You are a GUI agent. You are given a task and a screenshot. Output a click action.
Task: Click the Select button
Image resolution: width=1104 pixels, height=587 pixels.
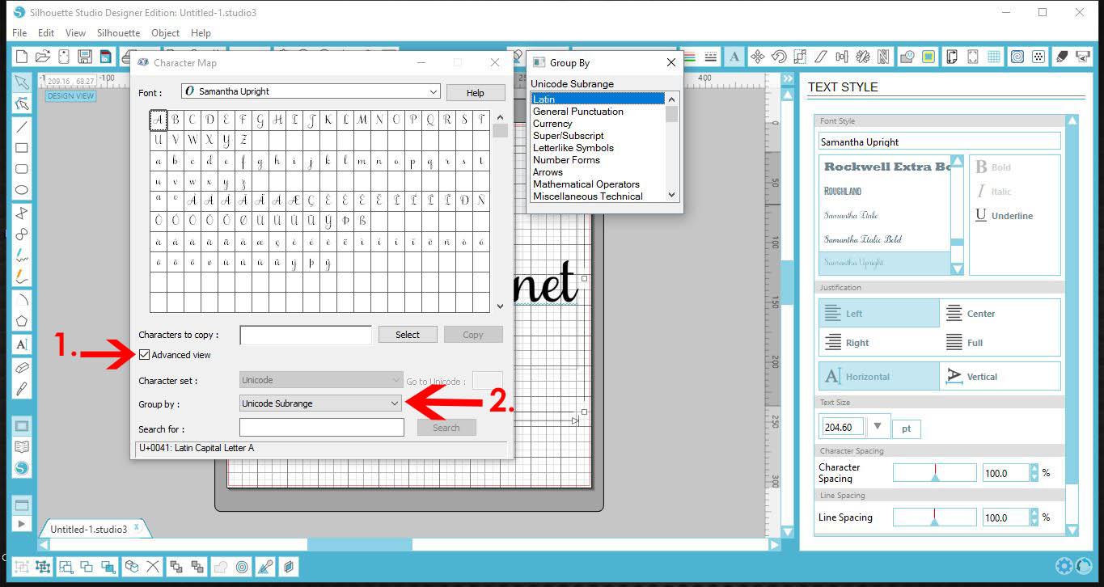(408, 335)
